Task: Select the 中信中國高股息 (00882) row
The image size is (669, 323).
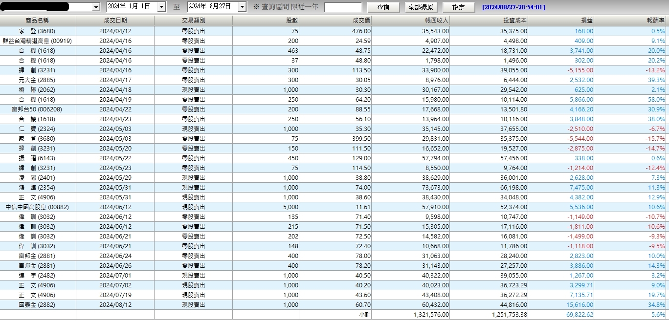Action: (334, 207)
